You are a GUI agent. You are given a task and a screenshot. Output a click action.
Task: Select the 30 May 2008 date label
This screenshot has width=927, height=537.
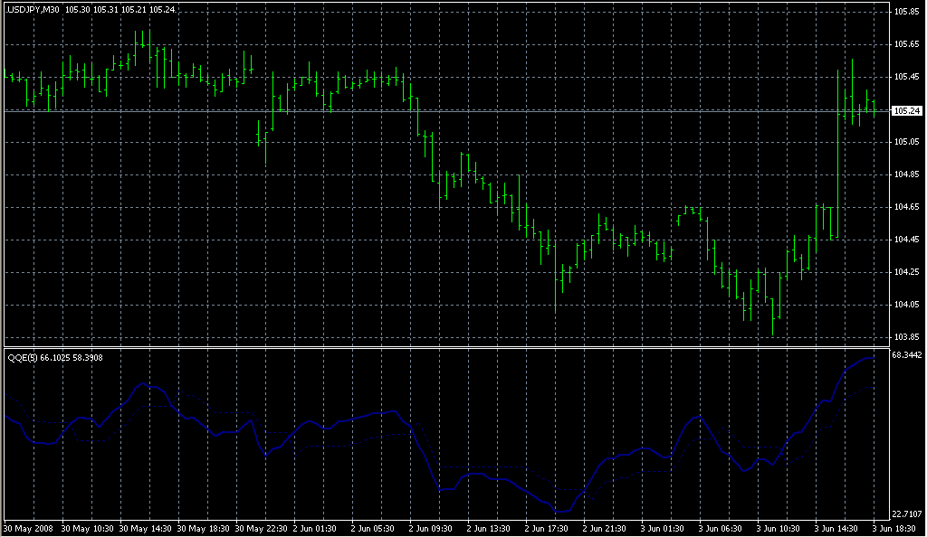point(29,528)
